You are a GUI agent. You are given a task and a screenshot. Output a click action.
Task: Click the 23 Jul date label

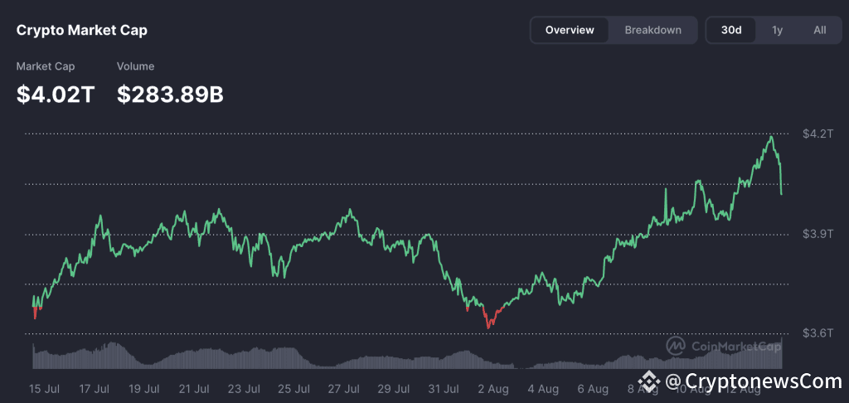click(244, 389)
